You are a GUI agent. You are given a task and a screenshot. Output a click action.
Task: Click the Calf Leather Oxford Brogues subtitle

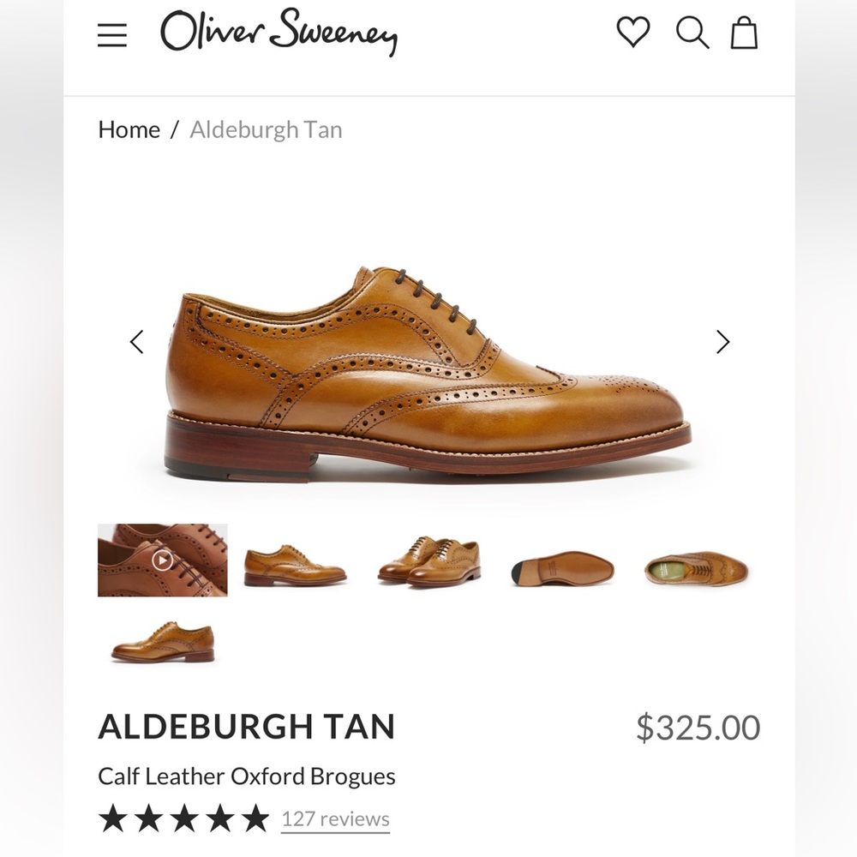pyautogui.click(x=246, y=776)
